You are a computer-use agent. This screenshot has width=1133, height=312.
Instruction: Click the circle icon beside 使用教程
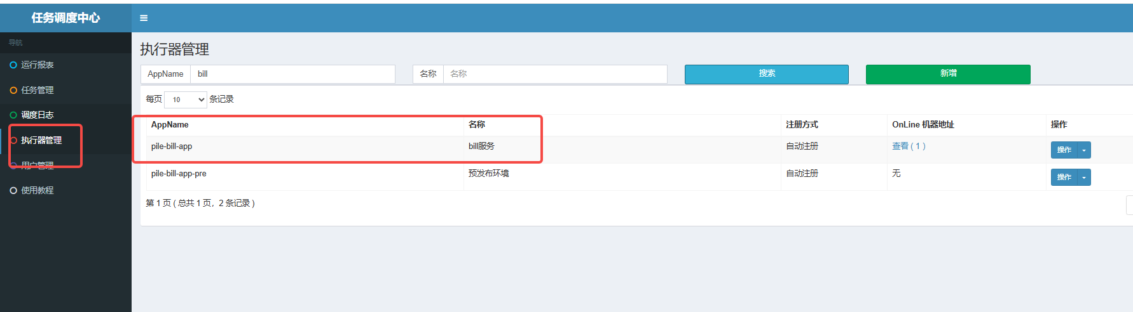pyautogui.click(x=13, y=190)
